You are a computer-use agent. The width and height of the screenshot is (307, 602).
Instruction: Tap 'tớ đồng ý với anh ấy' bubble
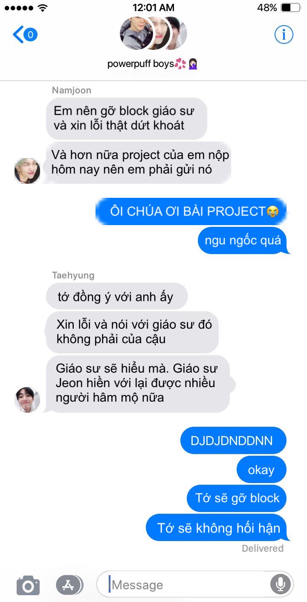[x=116, y=296]
